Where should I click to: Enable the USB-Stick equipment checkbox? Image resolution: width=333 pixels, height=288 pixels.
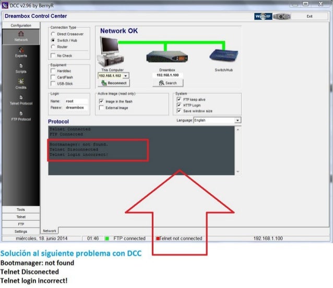(x=53, y=83)
